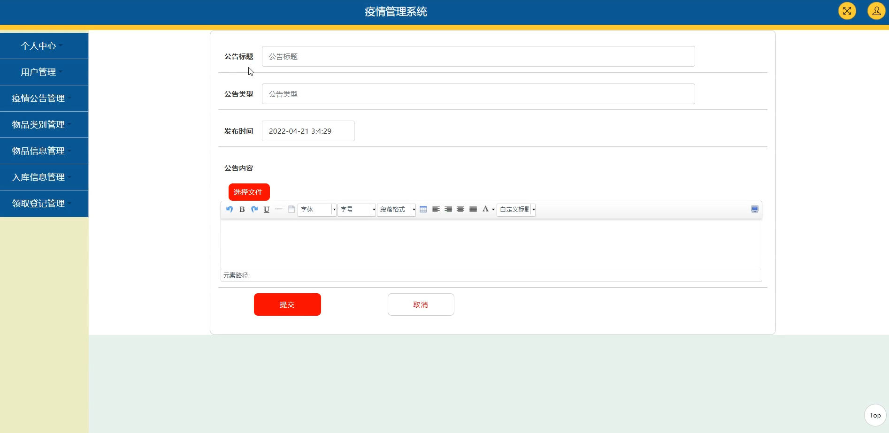
Task: Click the editor fullscreen icon
Action: pyautogui.click(x=755, y=209)
